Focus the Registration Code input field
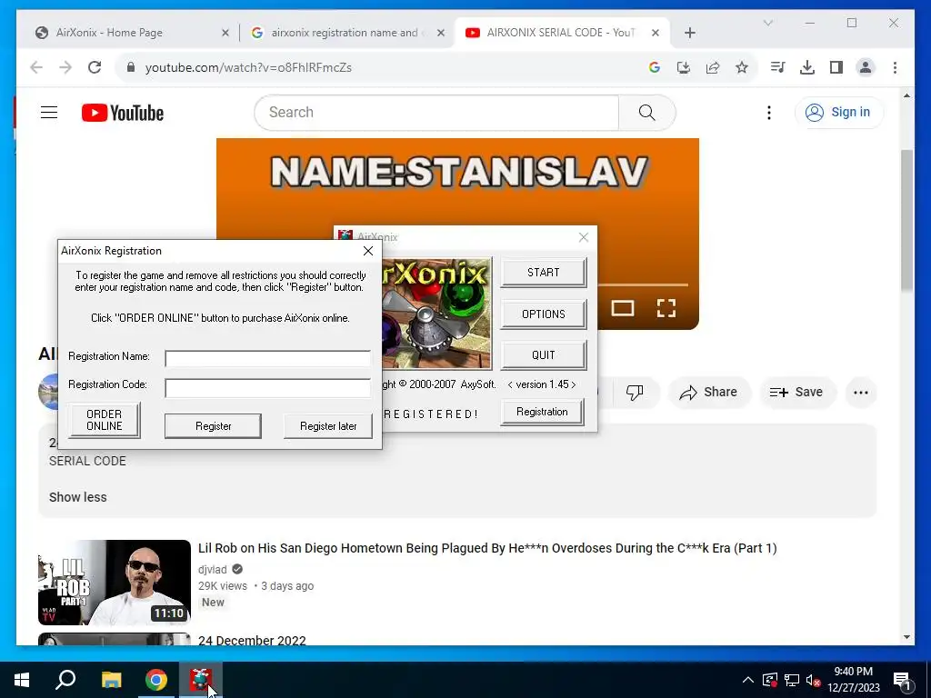Screen dimensions: 931x698 click(268, 387)
